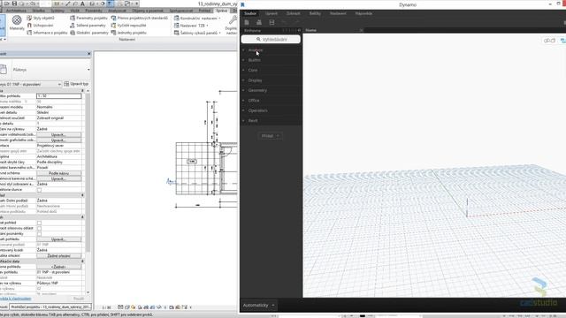Open Uchopování (Snaps) settings in Revit
The height and width of the screenshot is (318, 566).
click(x=40, y=26)
